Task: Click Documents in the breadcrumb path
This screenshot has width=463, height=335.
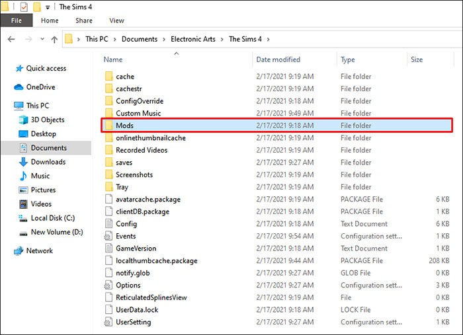Action: pyautogui.click(x=139, y=39)
